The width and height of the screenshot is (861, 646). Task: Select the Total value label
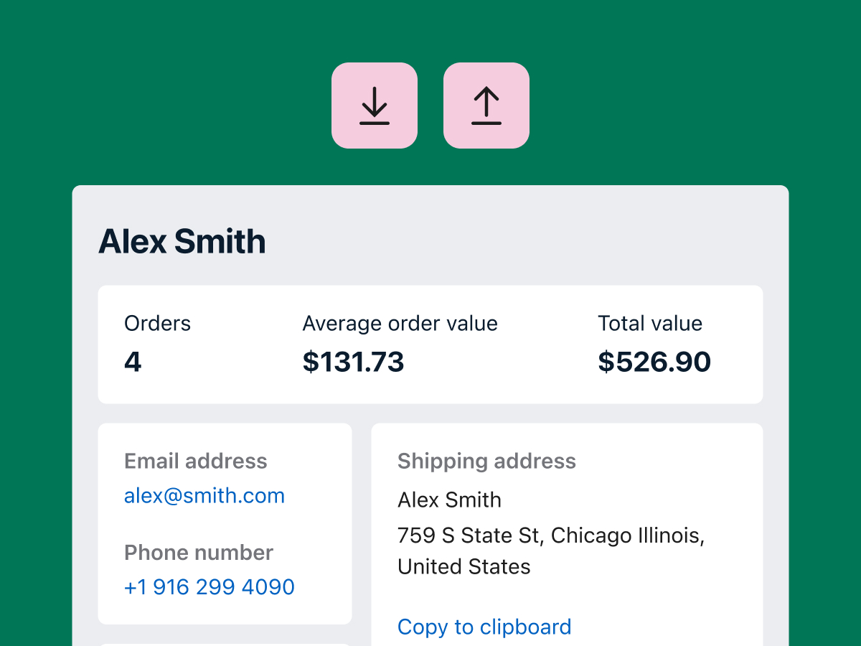(650, 324)
